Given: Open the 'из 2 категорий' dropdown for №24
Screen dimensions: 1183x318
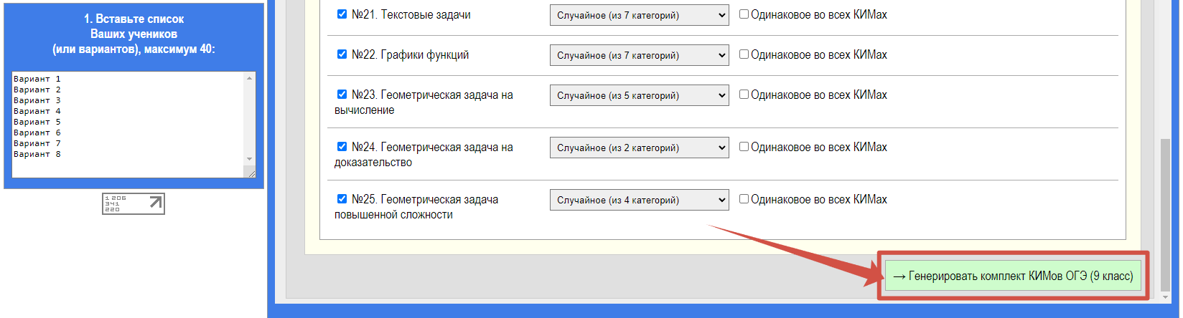Looking at the screenshot, I should click(639, 148).
